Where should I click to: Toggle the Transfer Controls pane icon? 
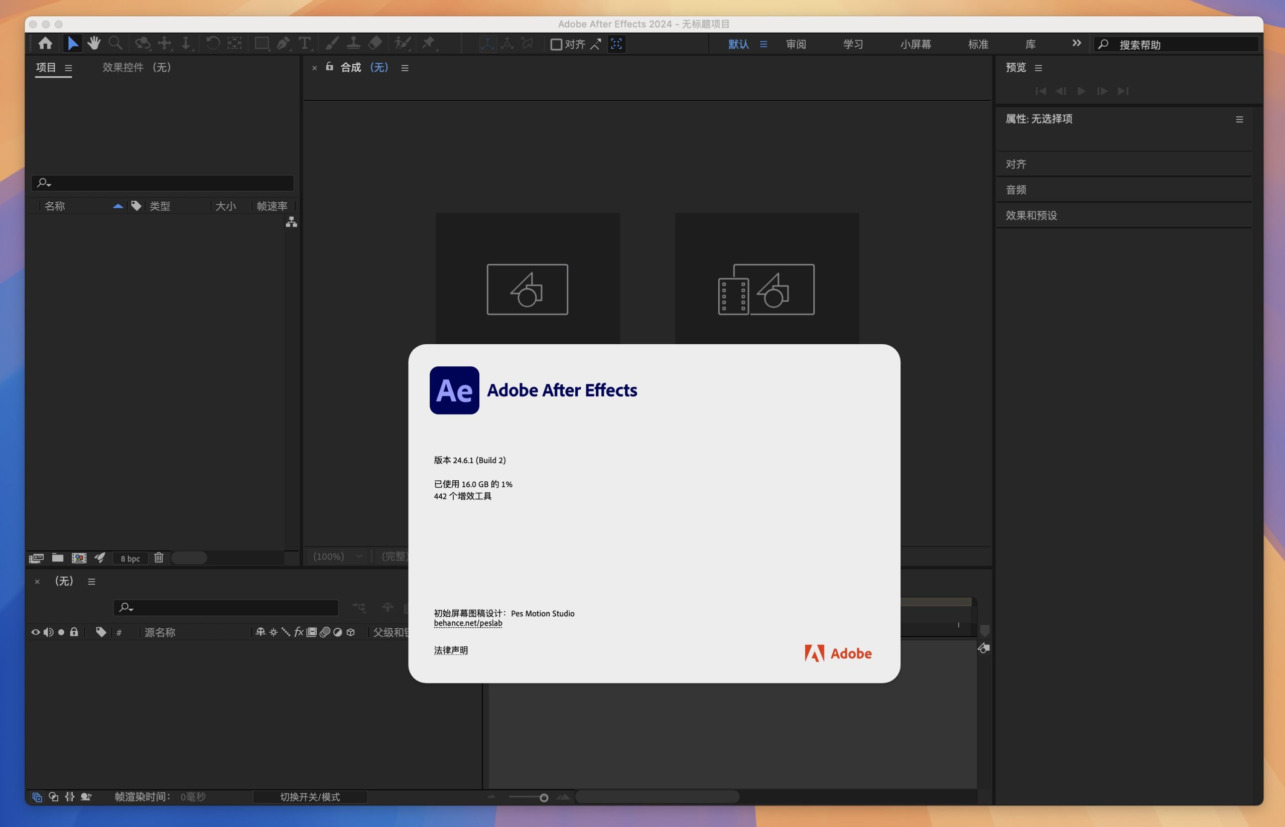pyautogui.click(x=54, y=797)
